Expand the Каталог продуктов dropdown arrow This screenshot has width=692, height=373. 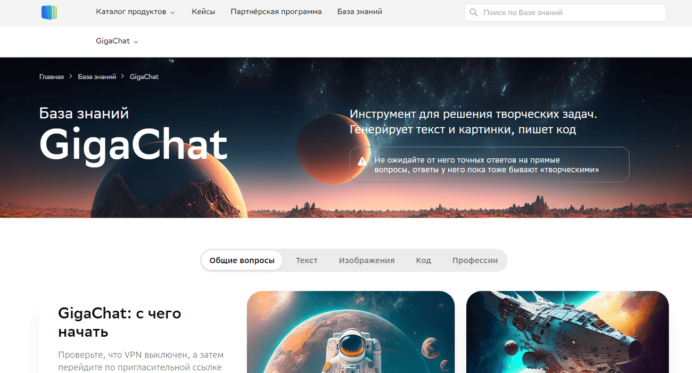(172, 12)
